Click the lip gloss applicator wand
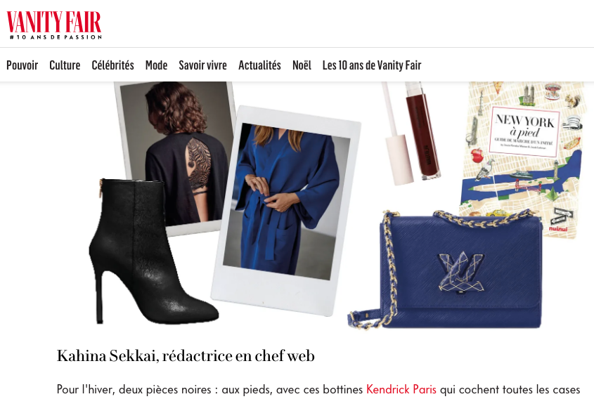Image resolution: width=594 pixels, height=399 pixels. coord(394,133)
